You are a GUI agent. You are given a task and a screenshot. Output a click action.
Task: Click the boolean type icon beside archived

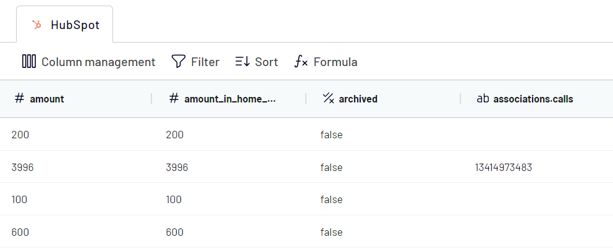[328, 98]
